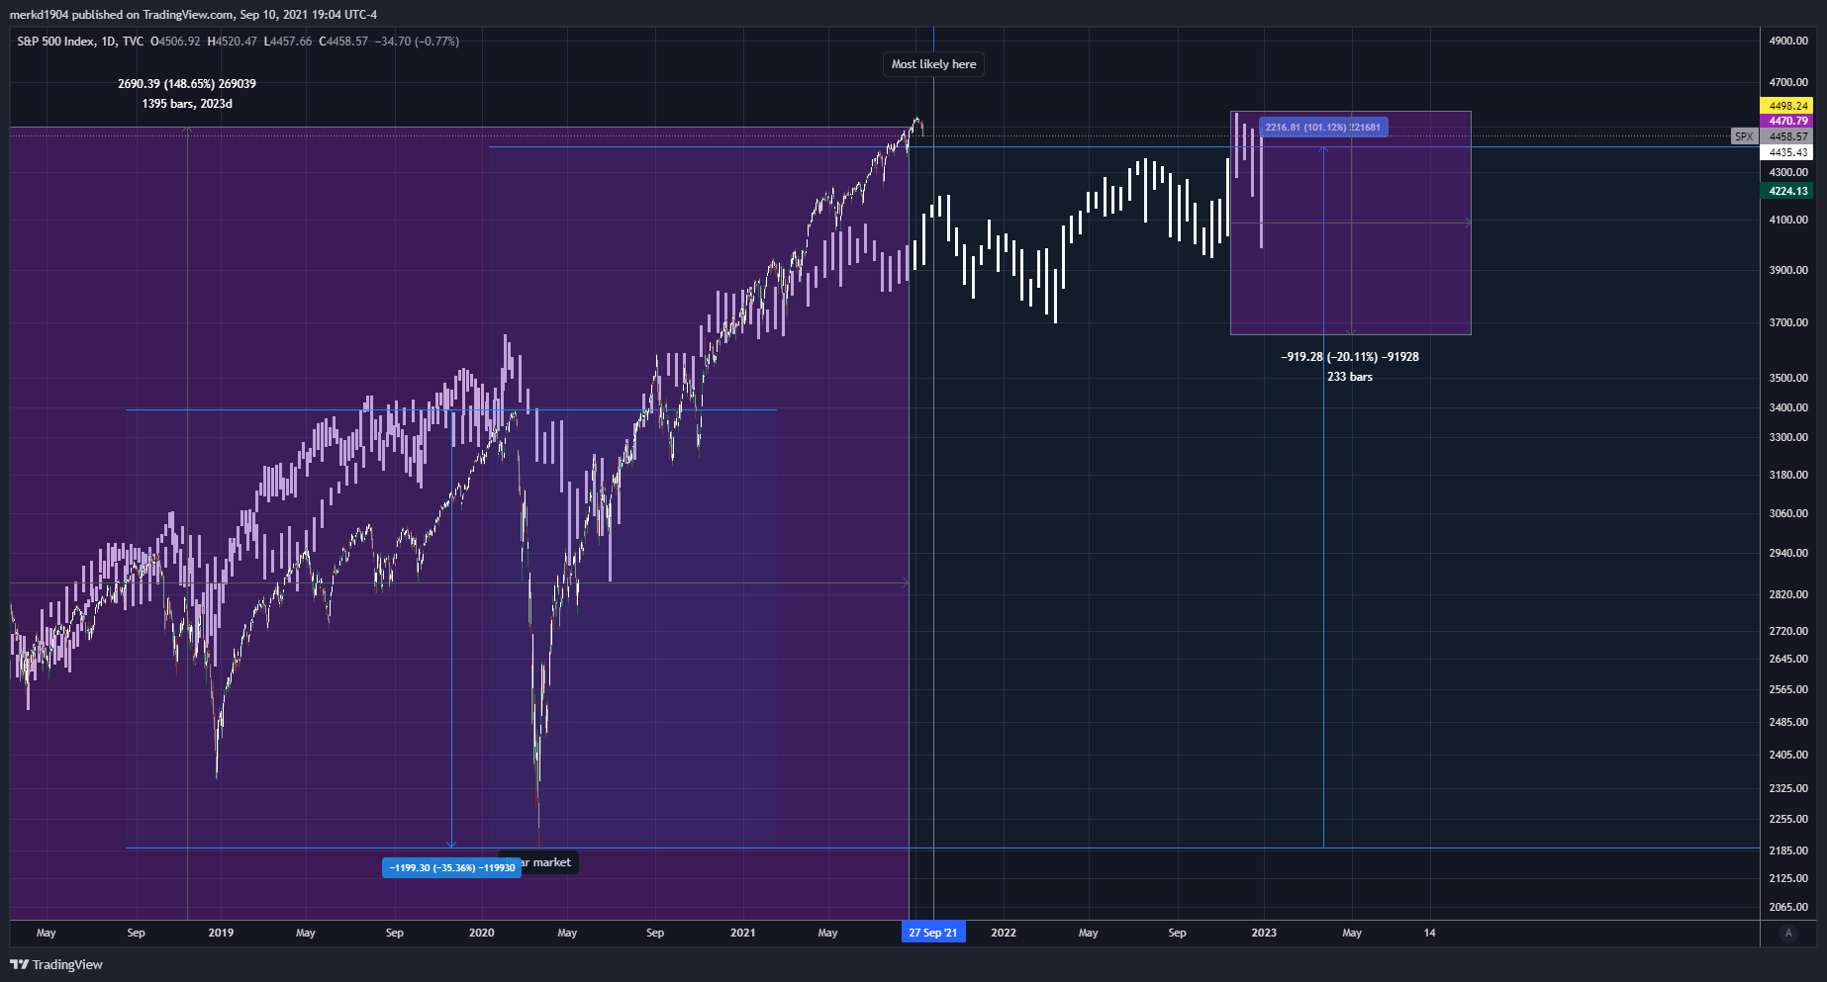Click the highlighted '27 Sep '21' date label
The height and width of the screenshot is (982, 1827).
pyautogui.click(x=933, y=933)
